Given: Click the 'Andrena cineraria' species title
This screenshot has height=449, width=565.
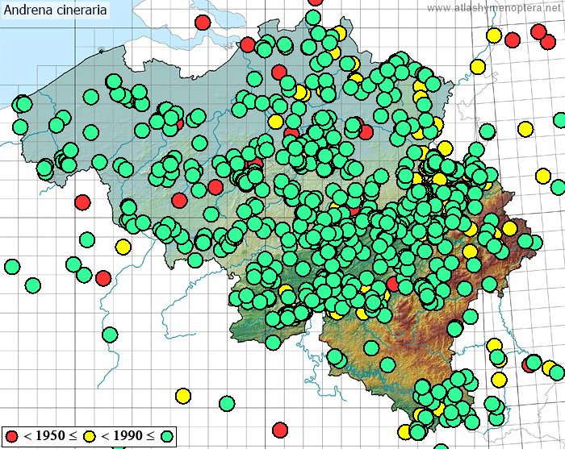Looking at the screenshot, I should pyautogui.click(x=55, y=10).
